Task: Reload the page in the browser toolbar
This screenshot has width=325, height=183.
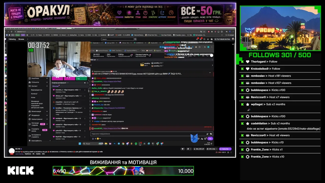Action: point(11,32)
